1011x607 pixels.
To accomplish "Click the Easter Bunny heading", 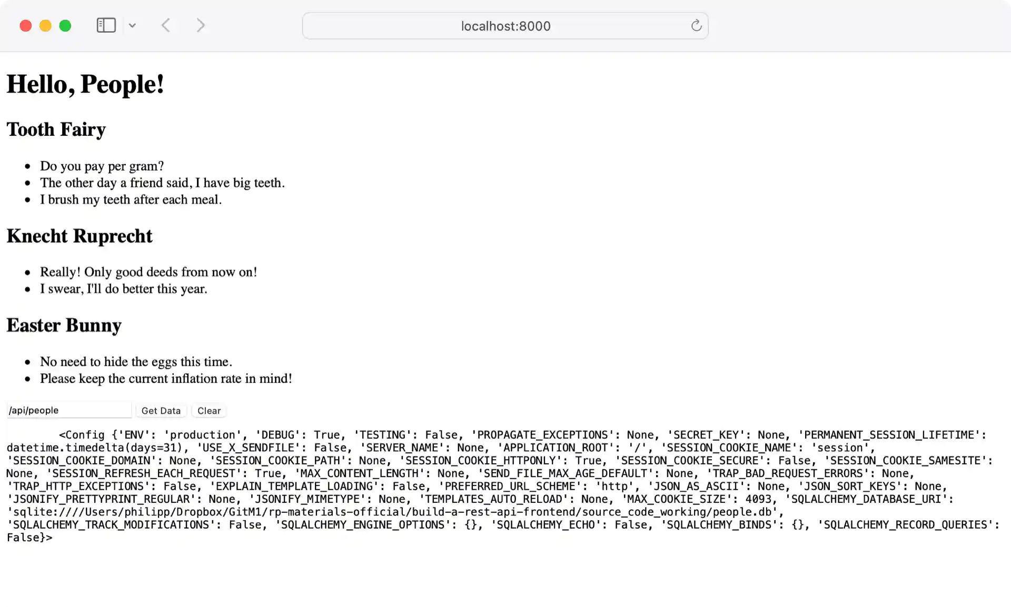I will tap(64, 325).
